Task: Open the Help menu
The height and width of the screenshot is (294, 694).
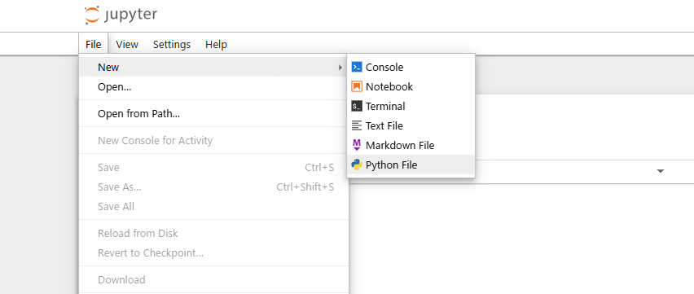Action: (216, 44)
